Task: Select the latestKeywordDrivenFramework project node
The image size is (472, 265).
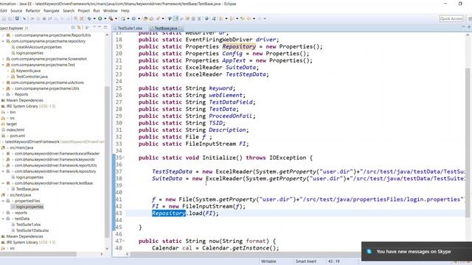Action: coord(32,142)
